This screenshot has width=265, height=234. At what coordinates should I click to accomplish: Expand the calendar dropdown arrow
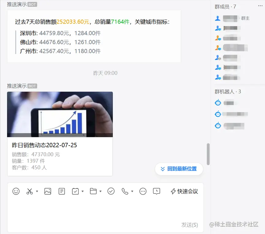click(x=83, y=191)
